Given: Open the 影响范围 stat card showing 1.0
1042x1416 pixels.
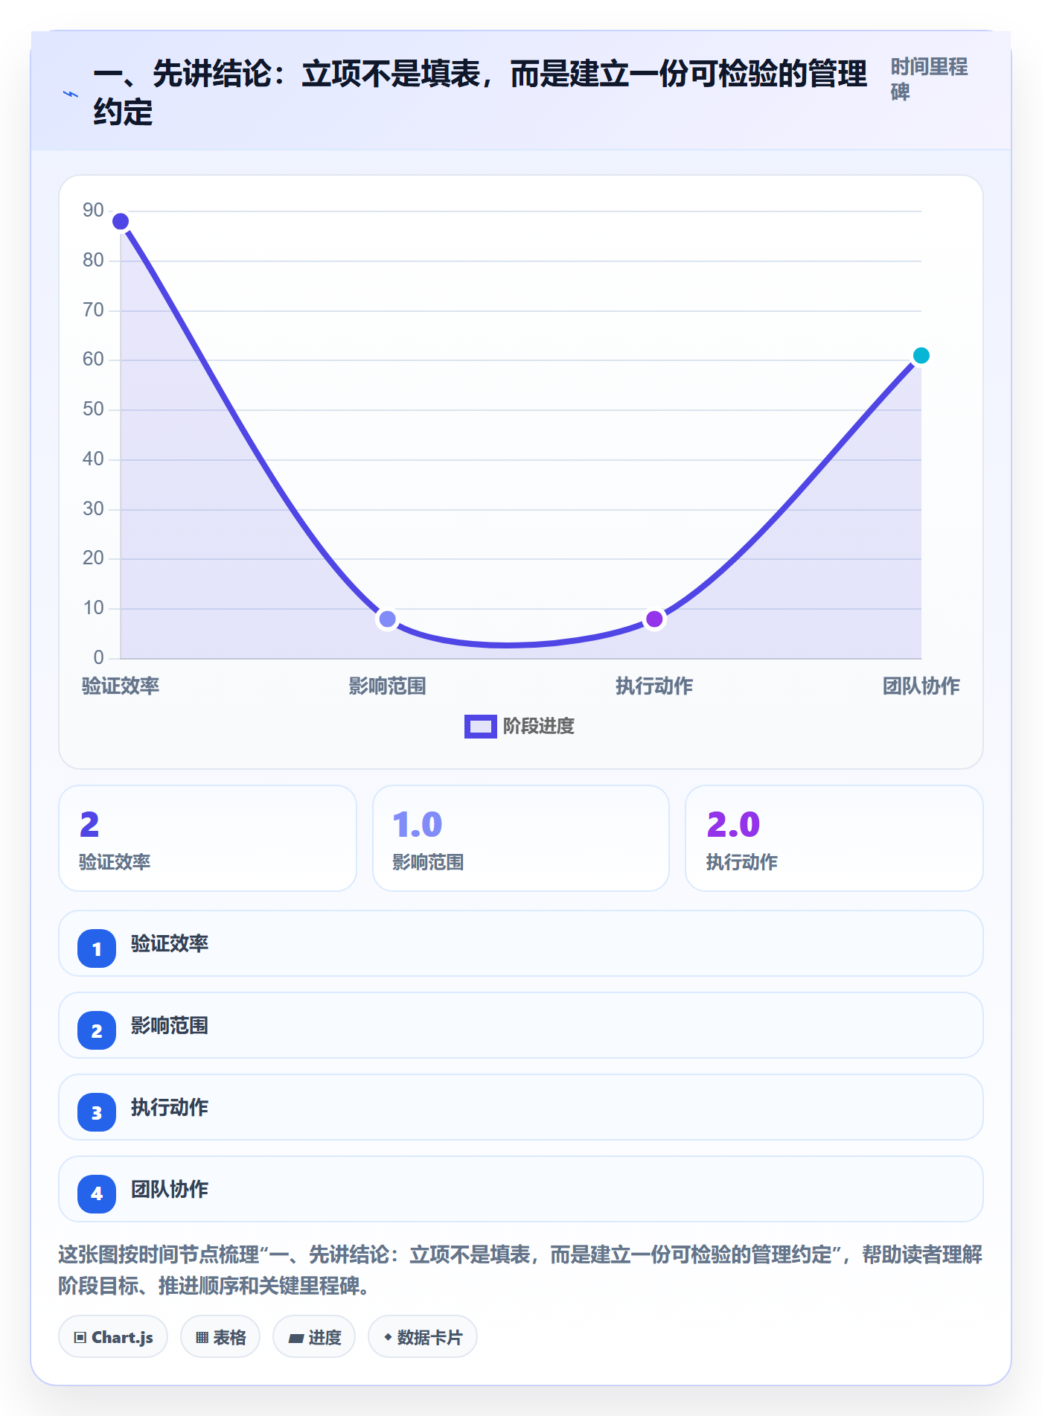Looking at the screenshot, I should [521, 838].
